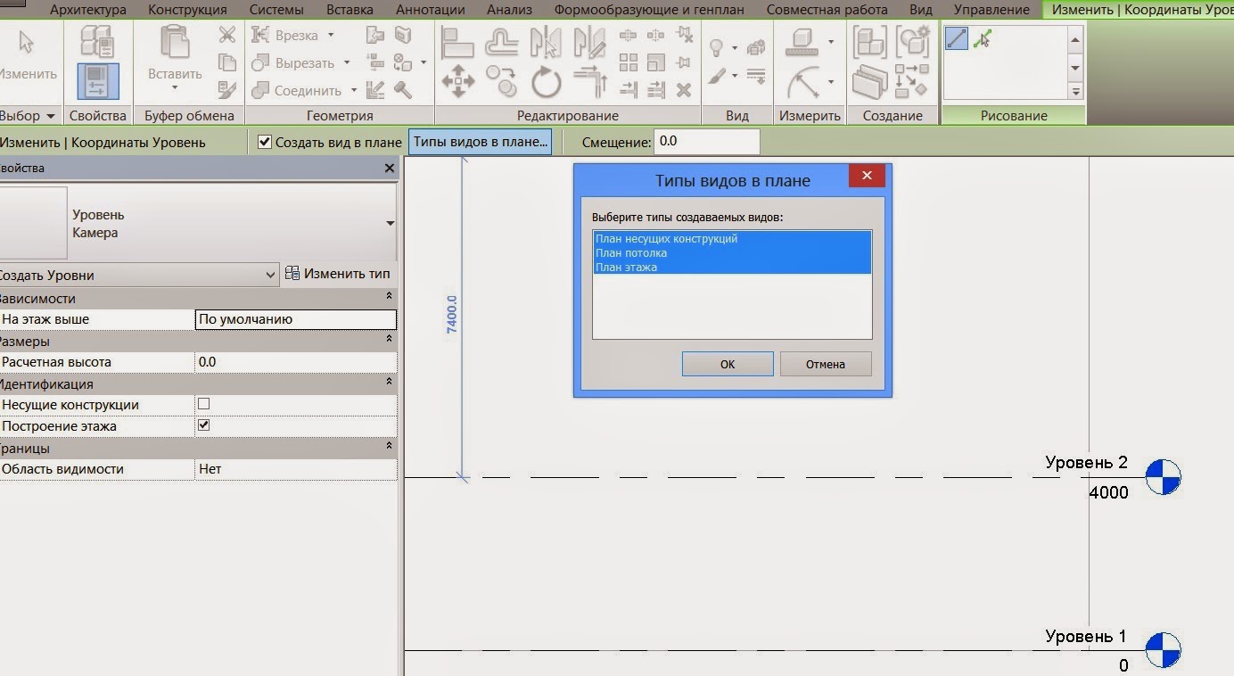This screenshot has height=676, width=1234.
Task: Click the Copy icon in Буфер обмена
Action: click(227, 62)
